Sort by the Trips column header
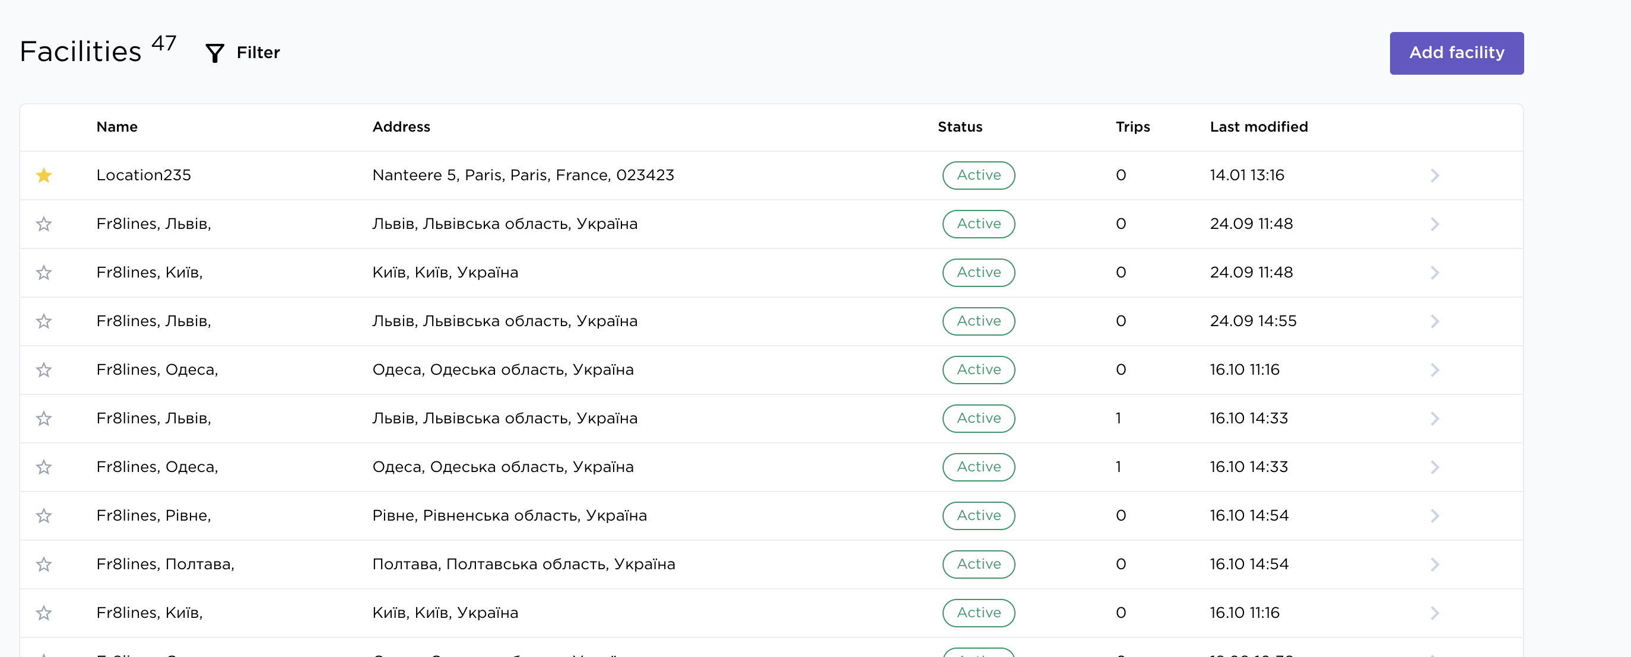Viewport: 1631px width, 657px height. click(1132, 127)
